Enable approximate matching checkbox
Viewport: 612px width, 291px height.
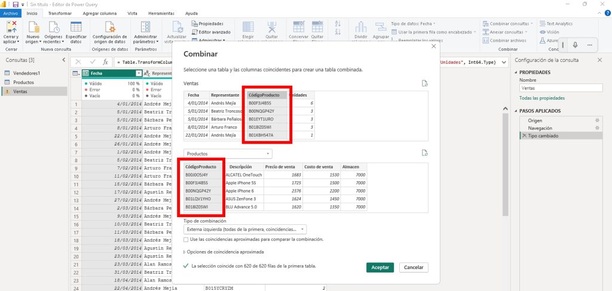point(186,239)
